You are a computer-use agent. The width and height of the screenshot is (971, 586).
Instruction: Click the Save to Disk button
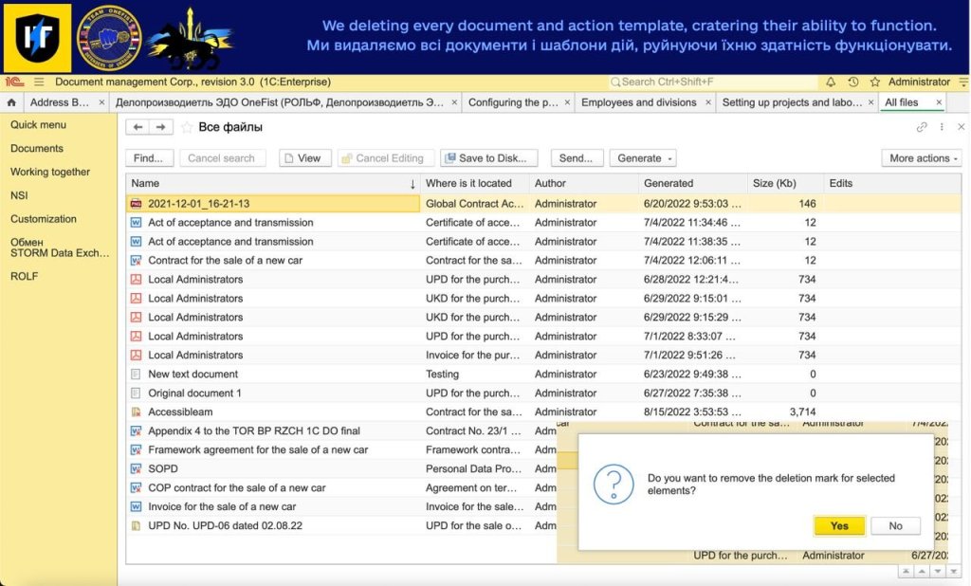point(489,158)
